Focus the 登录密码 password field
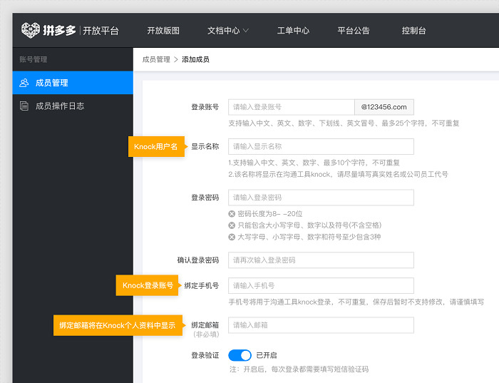Screen dimensions: 499x383 coord(321,198)
